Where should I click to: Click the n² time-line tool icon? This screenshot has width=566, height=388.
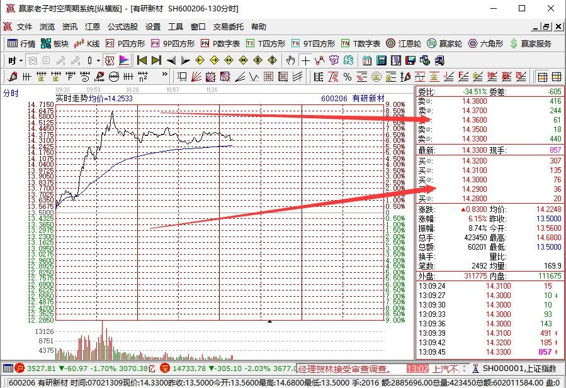(143, 77)
